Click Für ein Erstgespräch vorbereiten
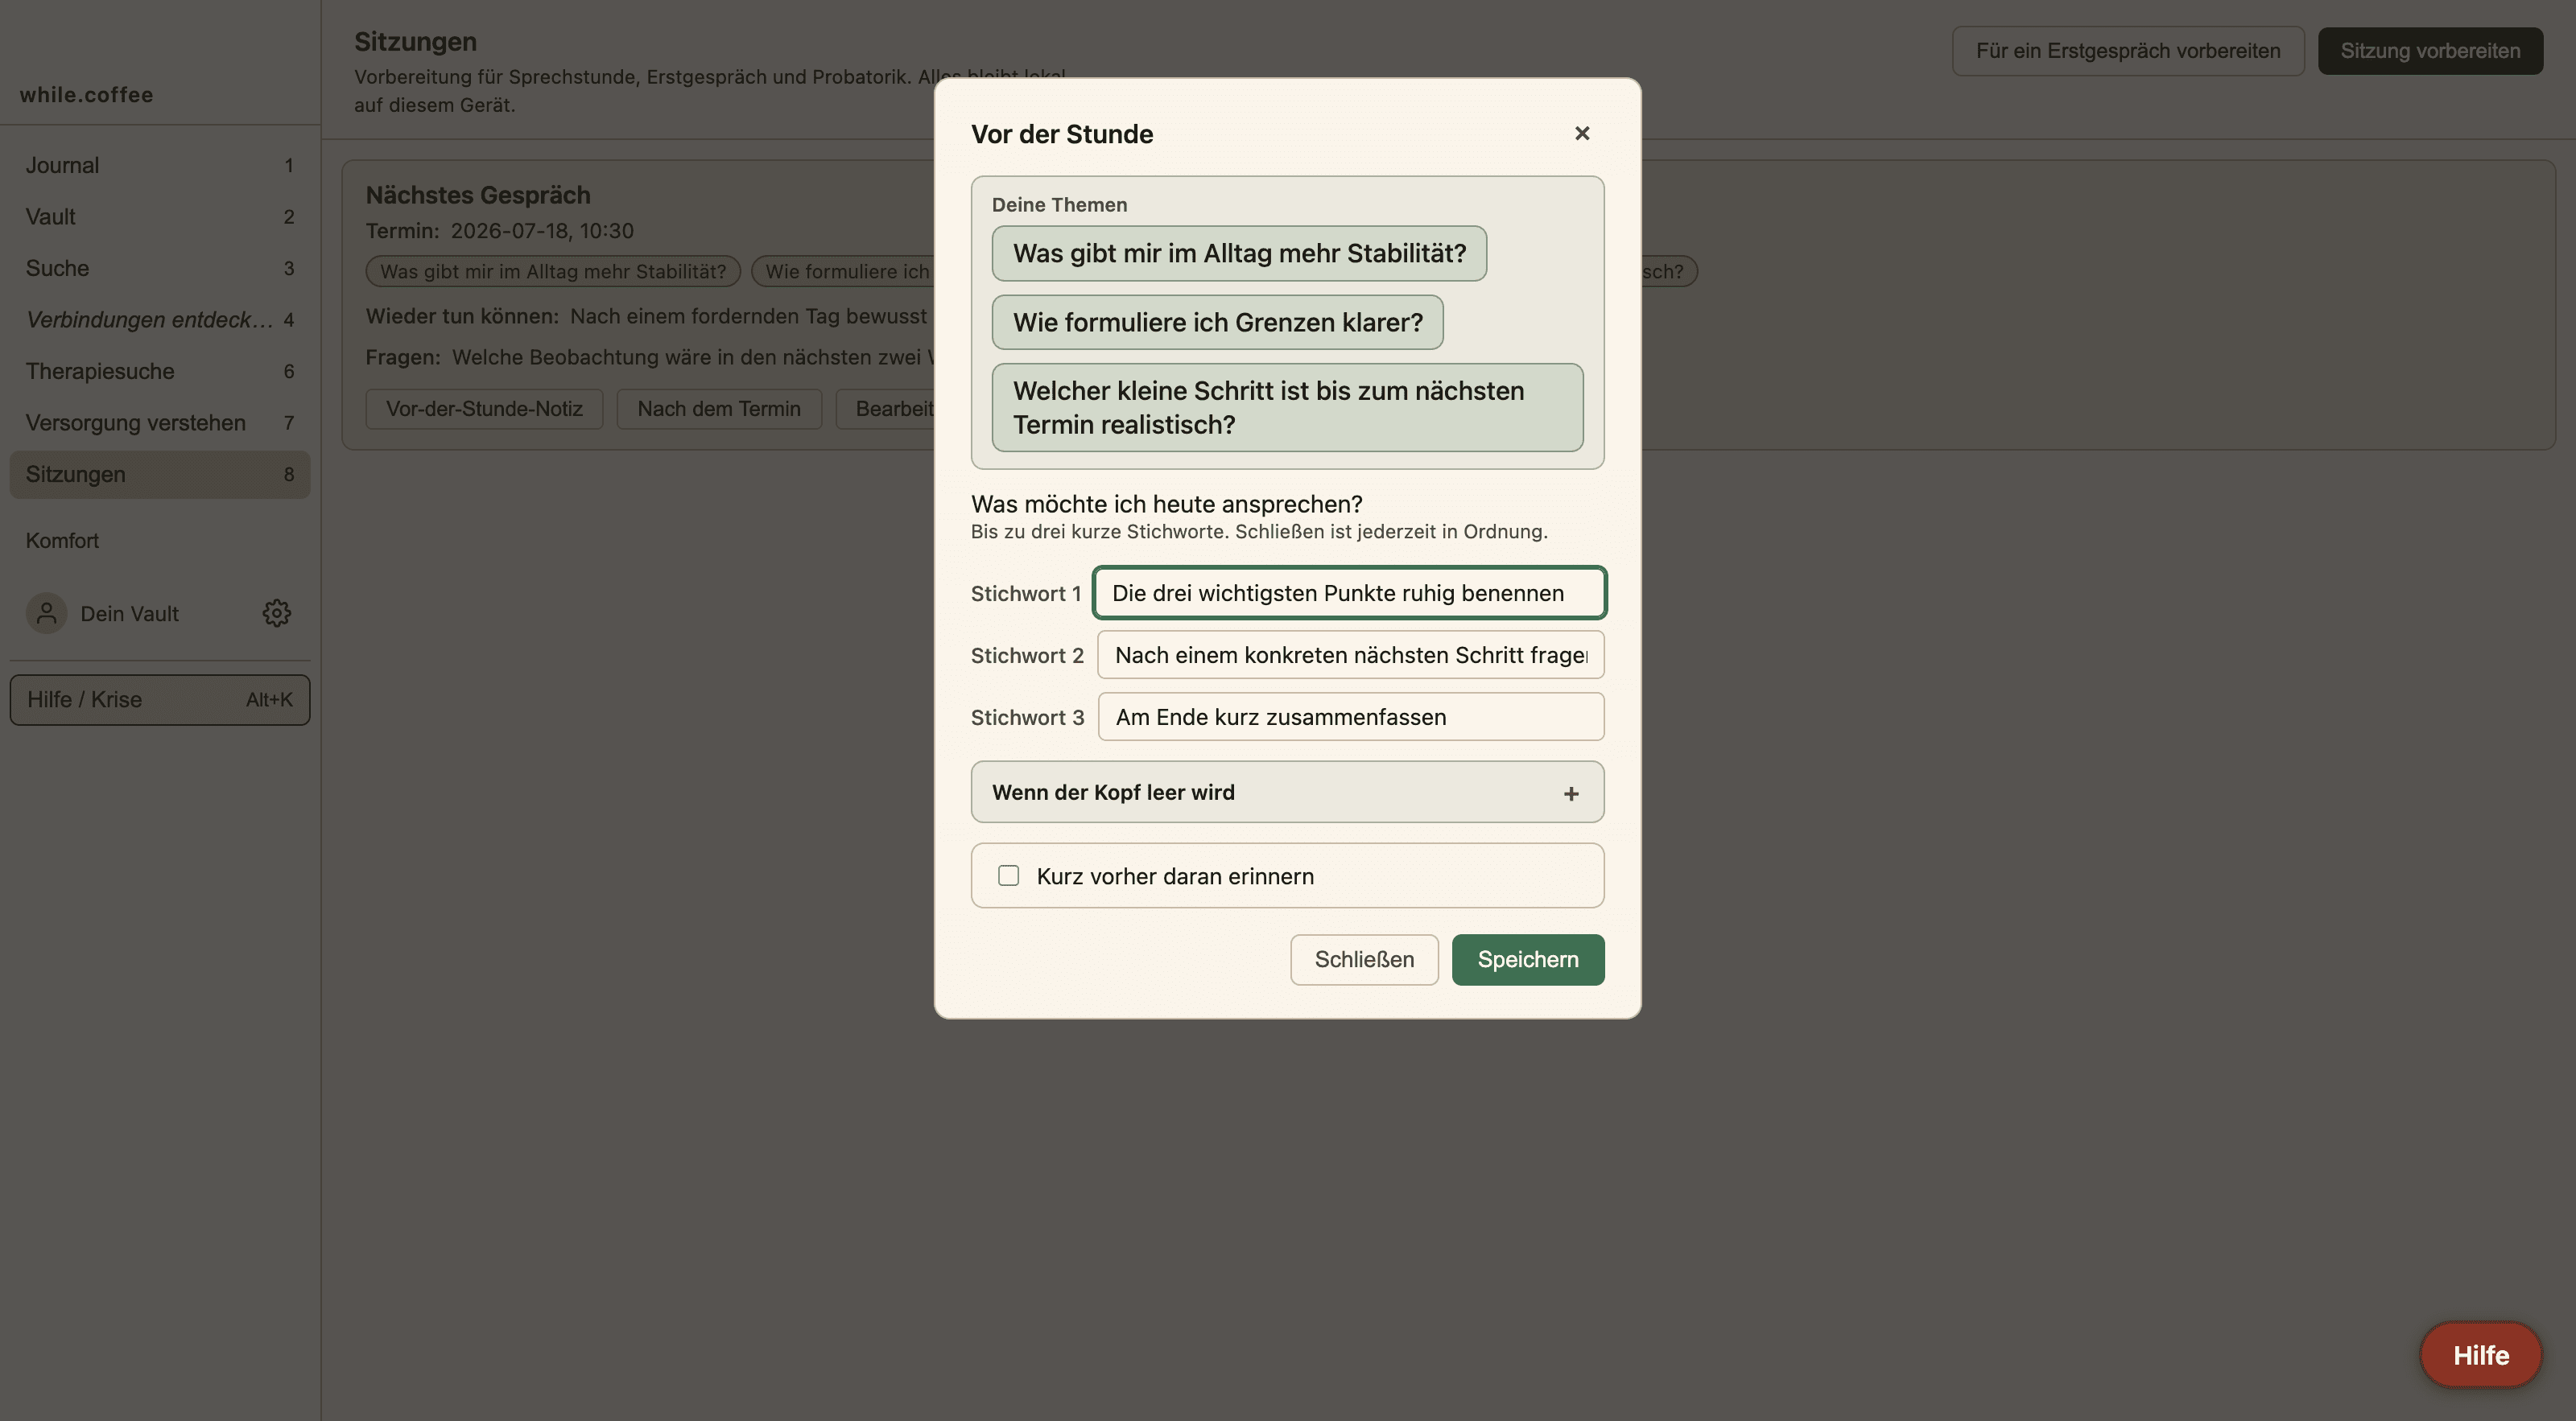 [x=2127, y=50]
